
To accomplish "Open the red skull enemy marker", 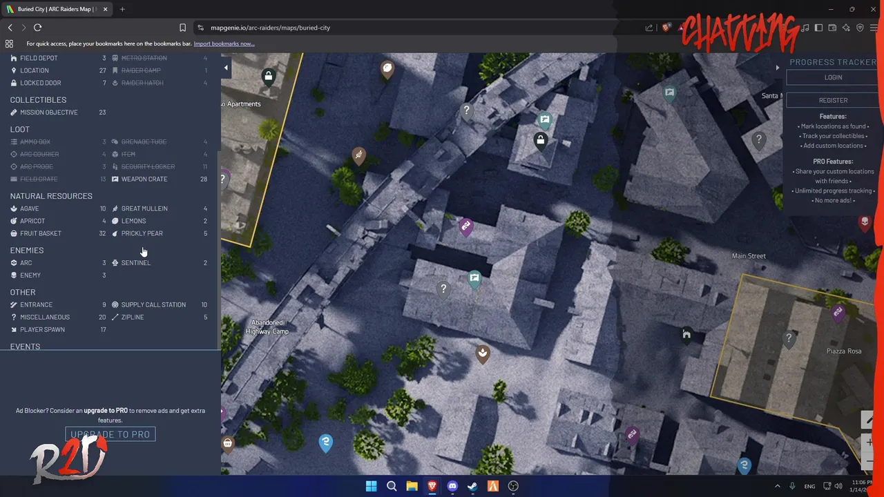I will 864,222.
